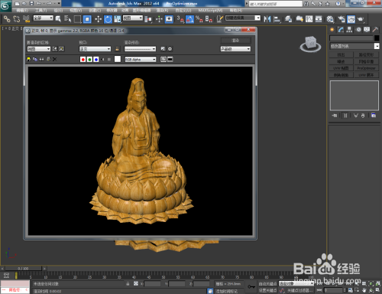
Task: Click the Mirror tool icon
Action: (x=267, y=19)
